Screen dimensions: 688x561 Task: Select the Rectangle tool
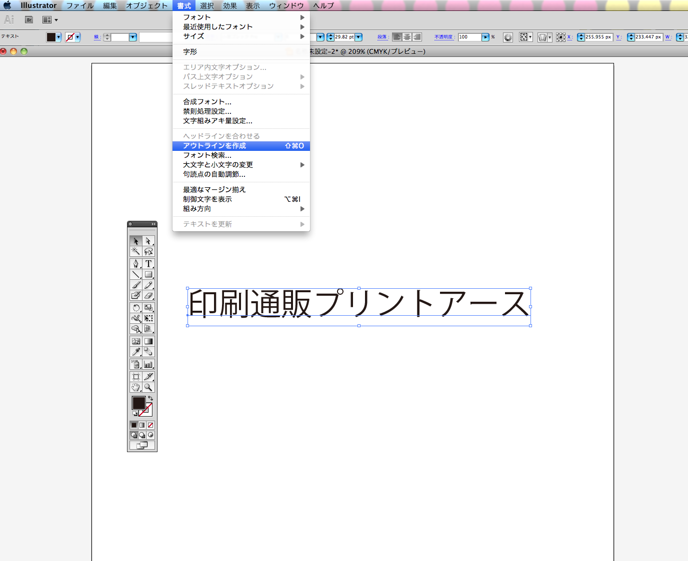[148, 274]
